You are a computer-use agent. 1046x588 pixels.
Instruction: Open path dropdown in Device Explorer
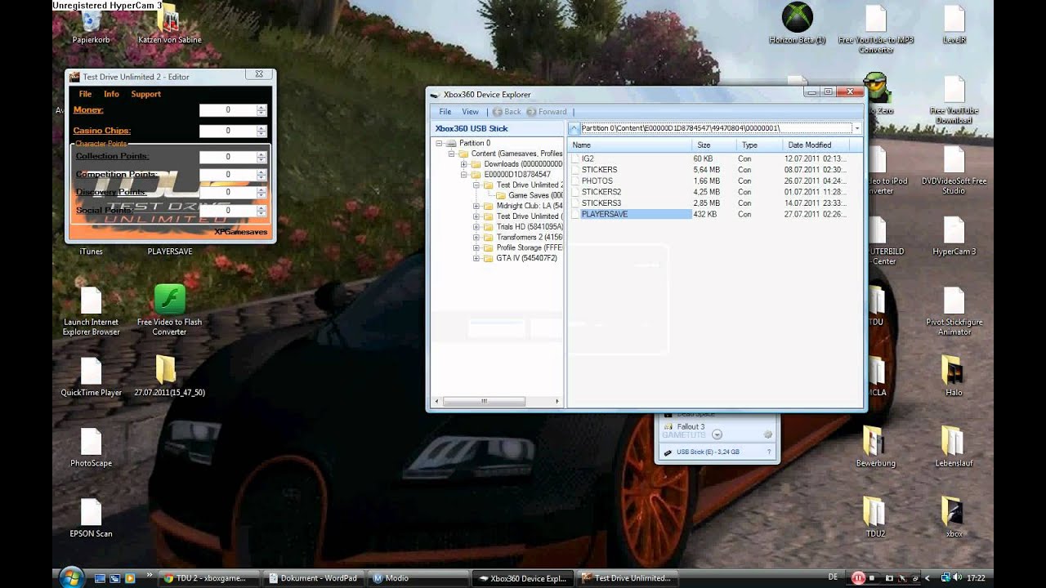(x=856, y=128)
